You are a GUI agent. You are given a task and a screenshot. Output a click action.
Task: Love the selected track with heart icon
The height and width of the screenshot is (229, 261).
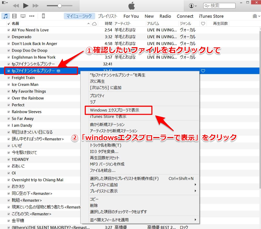(x=203, y=71)
